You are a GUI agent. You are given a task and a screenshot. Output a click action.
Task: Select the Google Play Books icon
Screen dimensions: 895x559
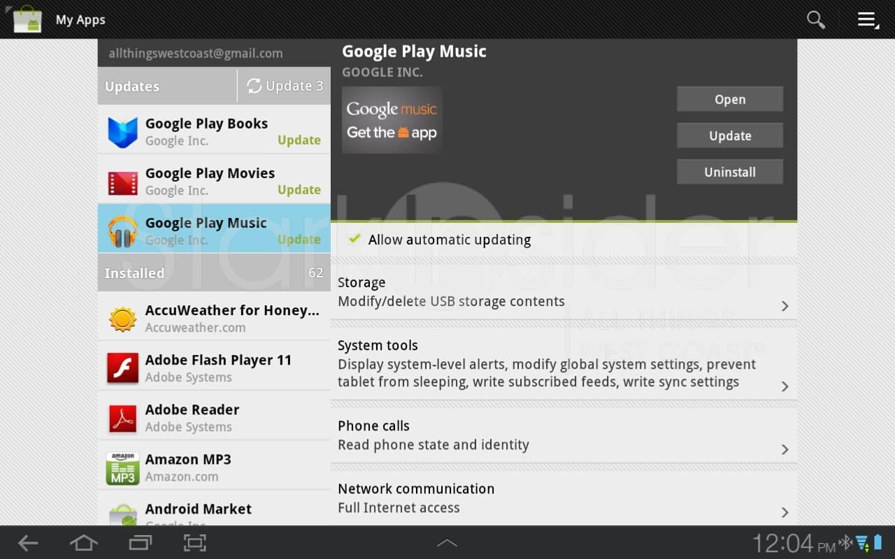point(122,131)
